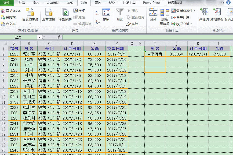233x155 pixels.
Task: Click 删除重复项 remove duplicates
Action: (165, 17)
